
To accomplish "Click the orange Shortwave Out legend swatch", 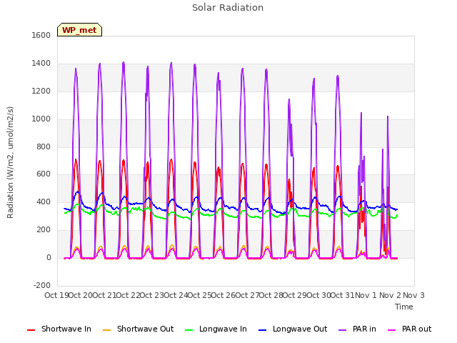I will tap(107, 330).
